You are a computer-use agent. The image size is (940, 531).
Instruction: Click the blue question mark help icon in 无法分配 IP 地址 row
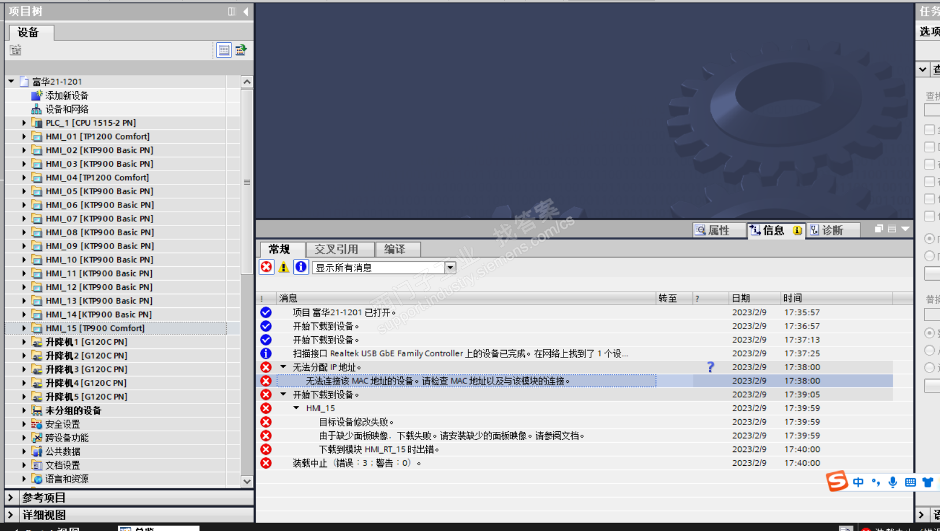coord(711,367)
